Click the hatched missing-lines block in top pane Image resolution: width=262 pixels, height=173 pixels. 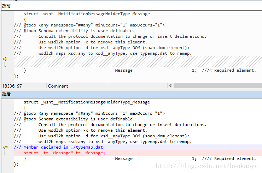click(138, 62)
